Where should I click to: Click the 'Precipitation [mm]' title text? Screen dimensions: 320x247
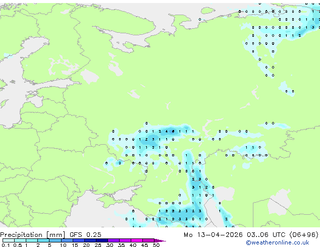tap(33, 235)
